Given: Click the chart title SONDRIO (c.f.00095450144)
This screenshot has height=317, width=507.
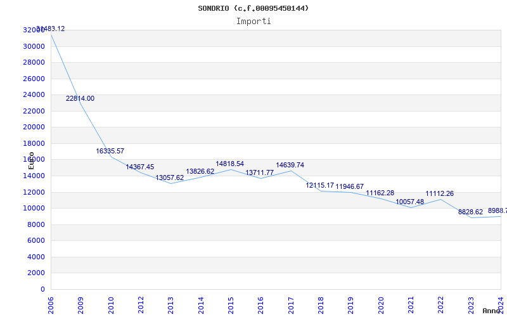Looking at the screenshot, I should point(253,8).
